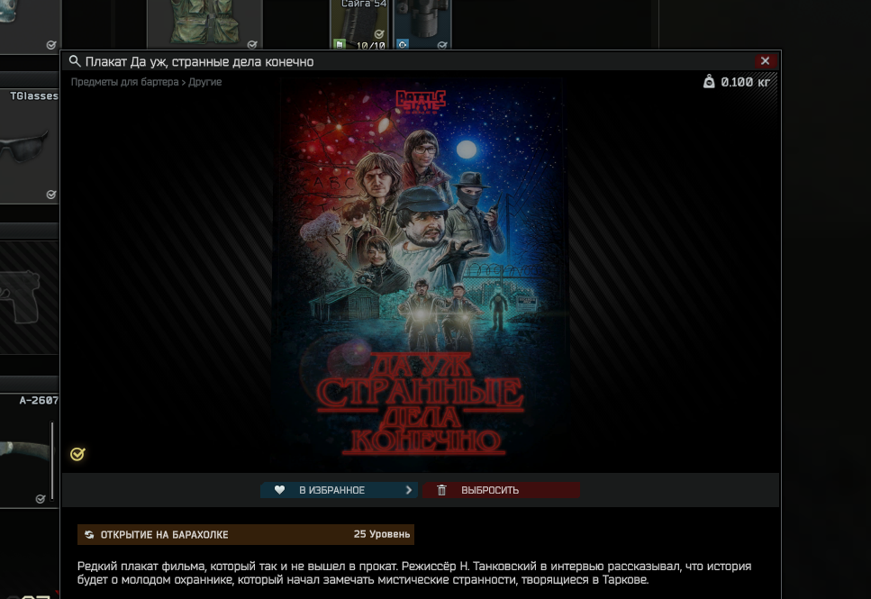Click the '25 Уровень' level text
Image resolution: width=871 pixels, height=599 pixels.
(382, 534)
